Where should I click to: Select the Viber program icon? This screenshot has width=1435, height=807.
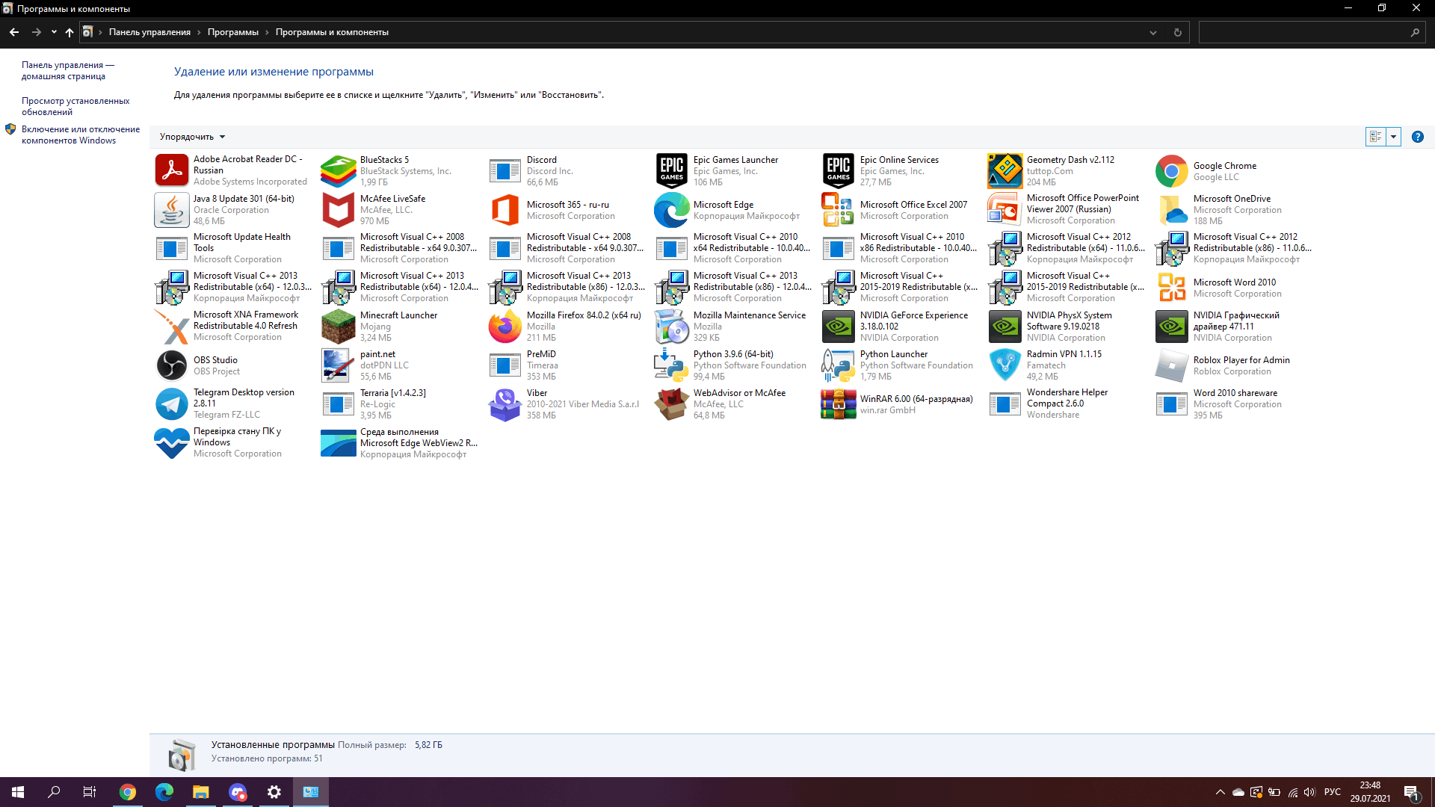(x=504, y=404)
